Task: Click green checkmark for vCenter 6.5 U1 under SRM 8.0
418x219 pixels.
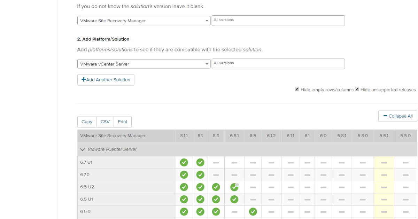Action: pyautogui.click(x=216, y=199)
